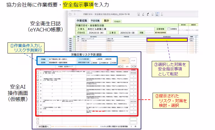
Task: Choose the black marker pen tool
Action: [148, 14]
